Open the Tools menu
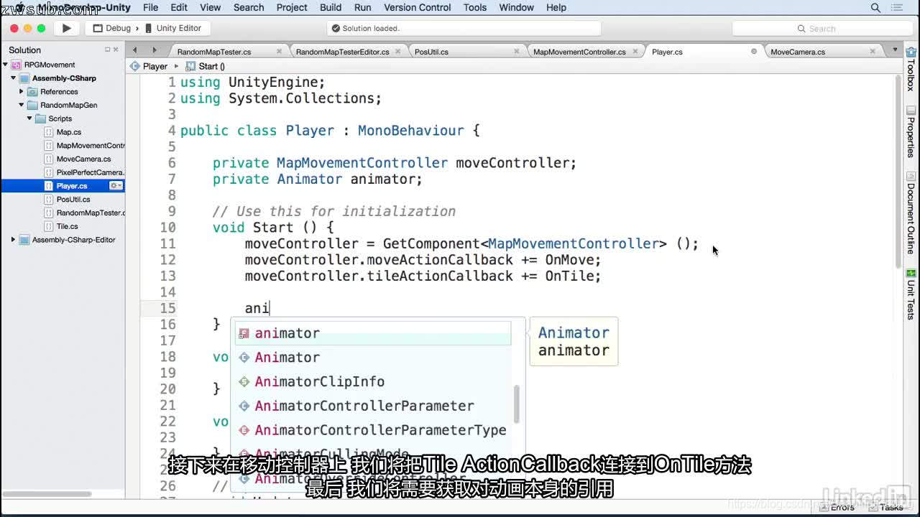The image size is (920, 517). (x=474, y=7)
